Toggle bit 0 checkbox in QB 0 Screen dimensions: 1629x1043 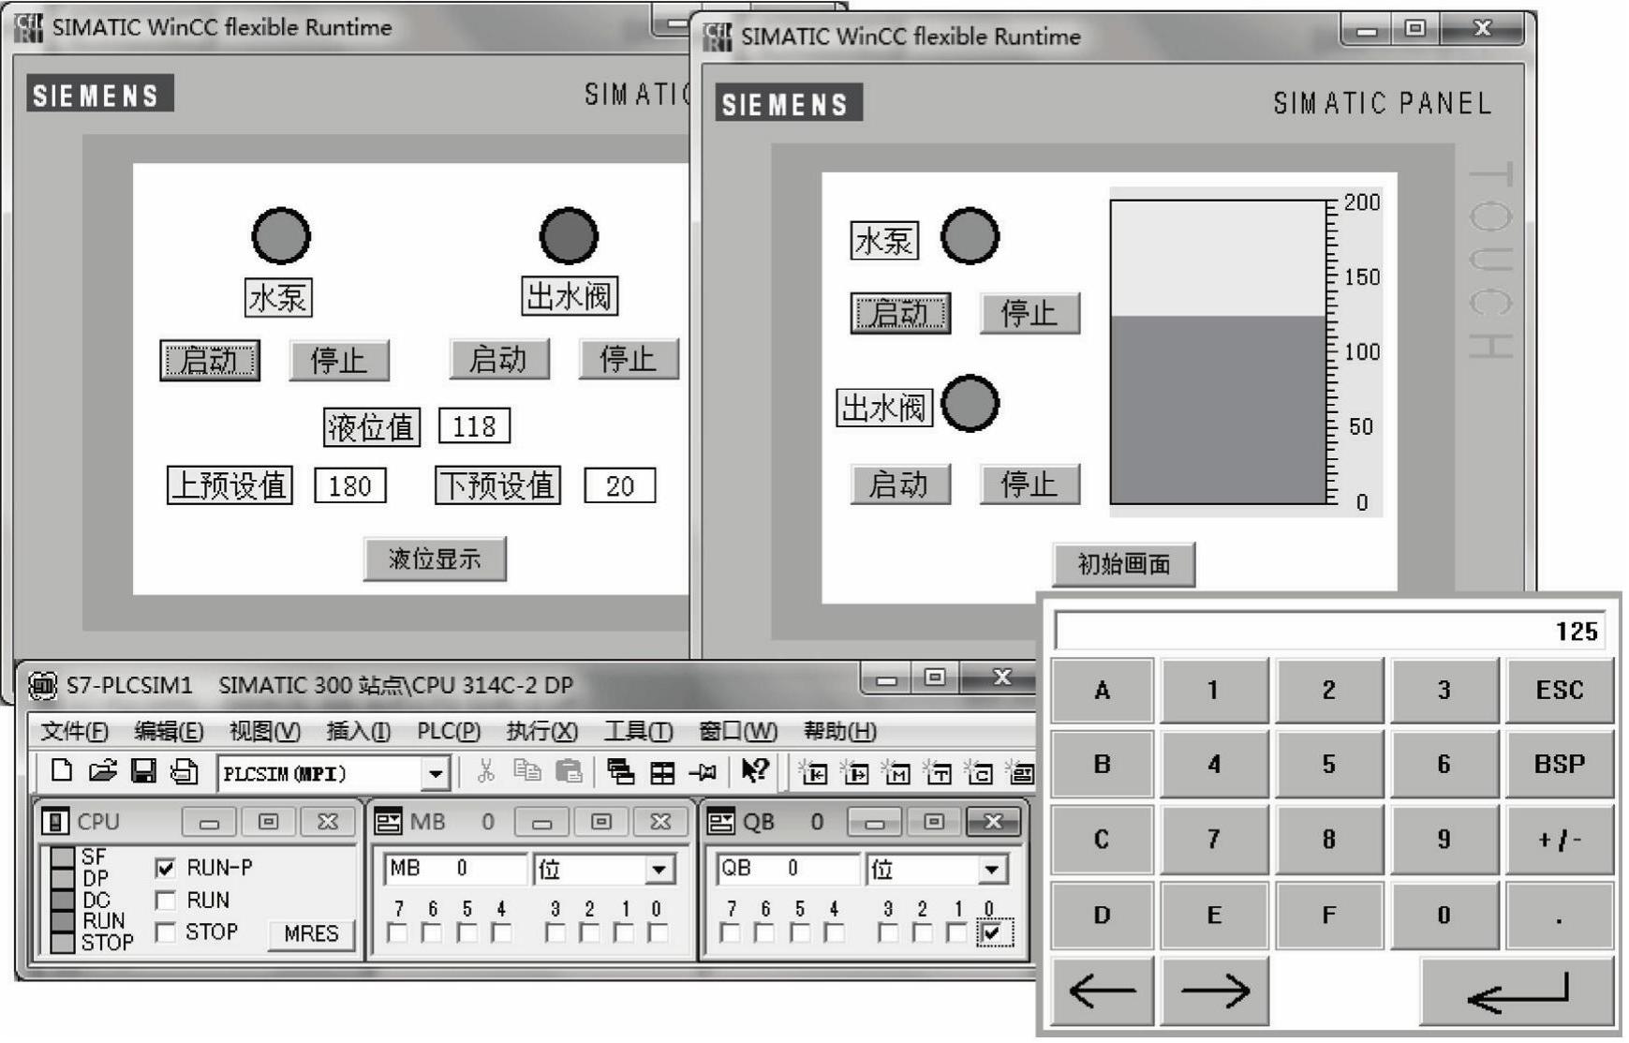pyautogui.click(x=992, y=932)
